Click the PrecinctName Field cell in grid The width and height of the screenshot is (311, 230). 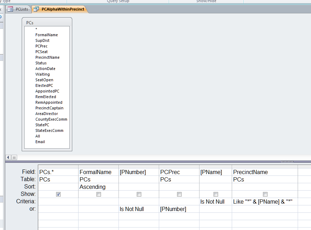[x=265, y=172]
